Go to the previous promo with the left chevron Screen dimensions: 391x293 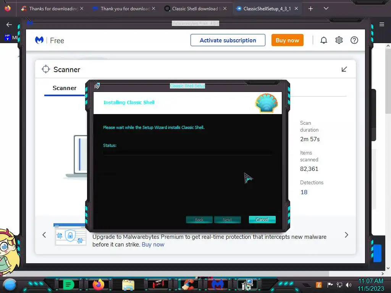[44, 235]
